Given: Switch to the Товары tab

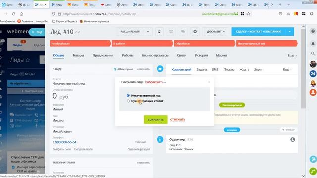Looking at the screenshot, I should pos(78,55).
